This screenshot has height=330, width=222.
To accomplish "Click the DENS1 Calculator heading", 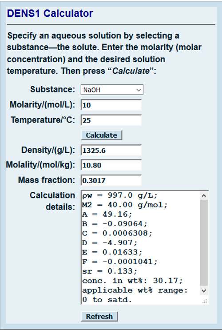I will click(50, 13).
